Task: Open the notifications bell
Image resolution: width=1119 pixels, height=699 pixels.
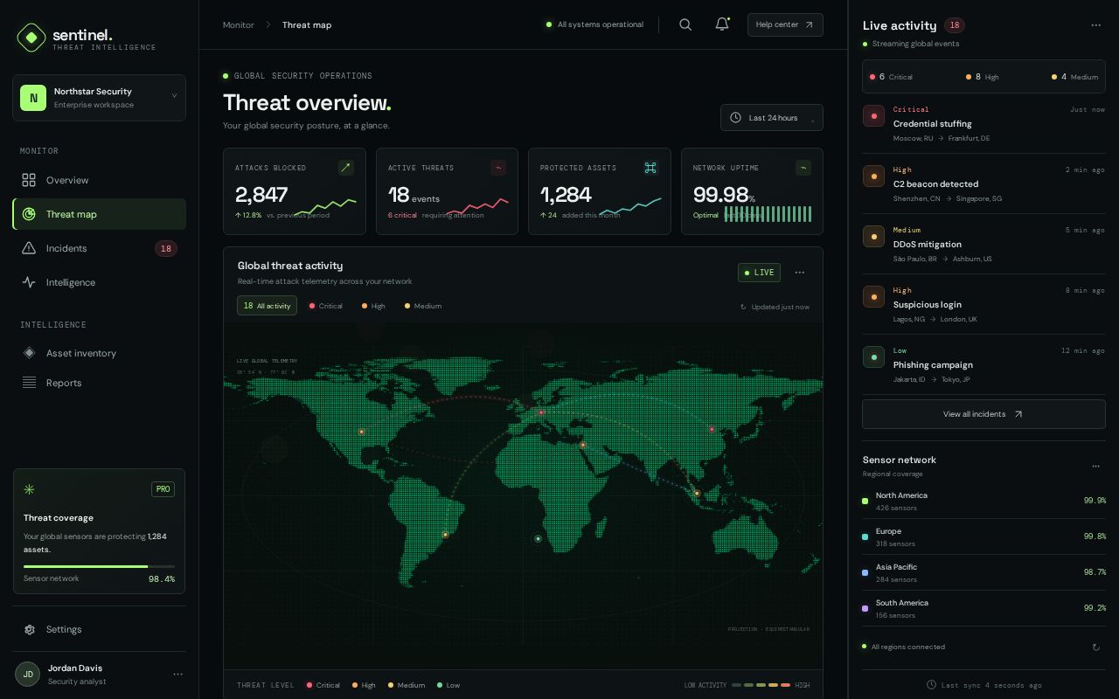Action: coord(722,24)
